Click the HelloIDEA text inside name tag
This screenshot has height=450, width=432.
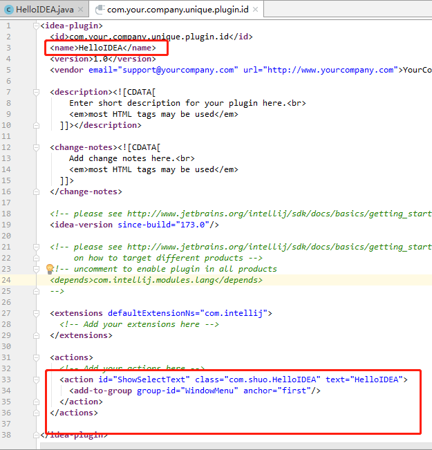100,48
